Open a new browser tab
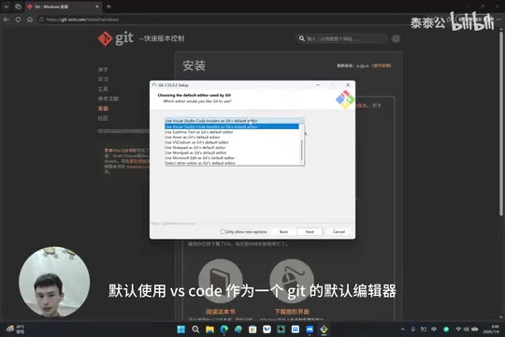The width and height of the screenshot is (505, 337). (x=108, y=7)
